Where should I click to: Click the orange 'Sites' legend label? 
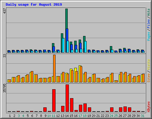pos(148,78)
